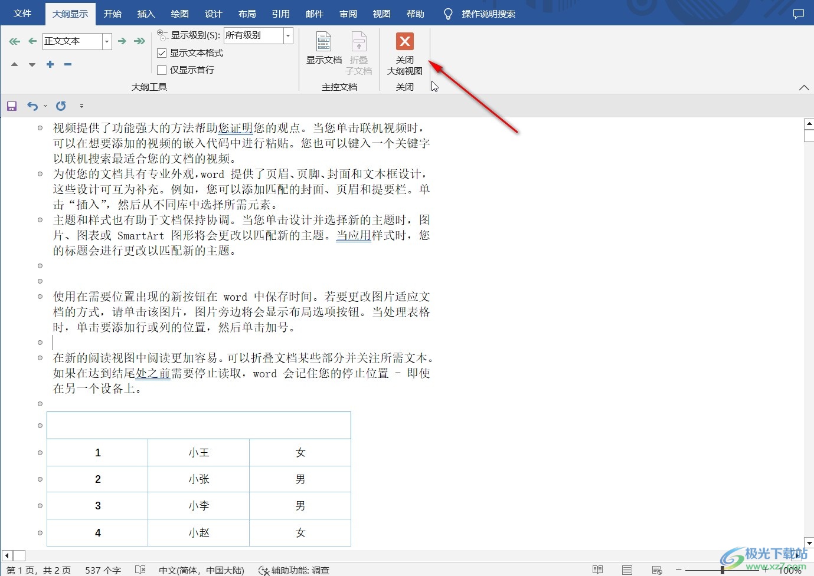814x576 pixels.
Task: Customize Quick Access Toolbar dropdown
Action: click(81, 106)
